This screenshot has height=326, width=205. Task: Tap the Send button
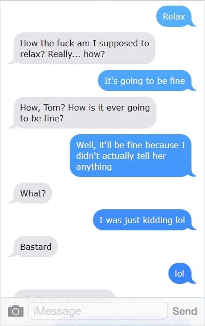click(x=184, y=311)
